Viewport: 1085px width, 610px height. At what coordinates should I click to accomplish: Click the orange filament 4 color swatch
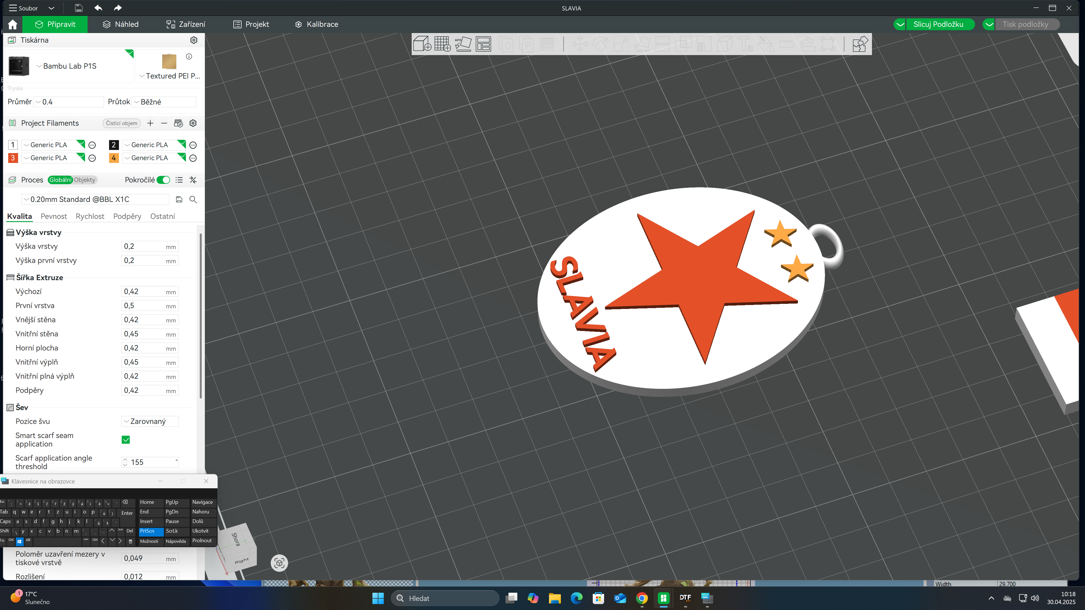[114, 158]
